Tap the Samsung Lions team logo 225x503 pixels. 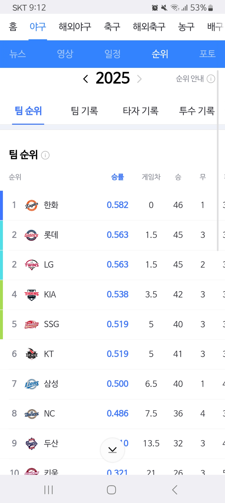pyautogui.click(x=32, y=384)
